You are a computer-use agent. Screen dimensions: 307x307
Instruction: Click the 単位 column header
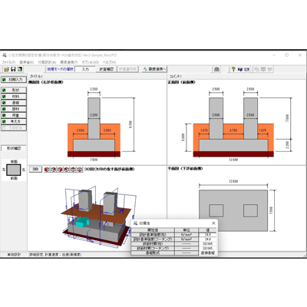pos(187,230)
